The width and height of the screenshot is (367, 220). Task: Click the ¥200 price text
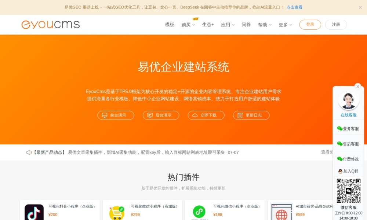point(53,214)
